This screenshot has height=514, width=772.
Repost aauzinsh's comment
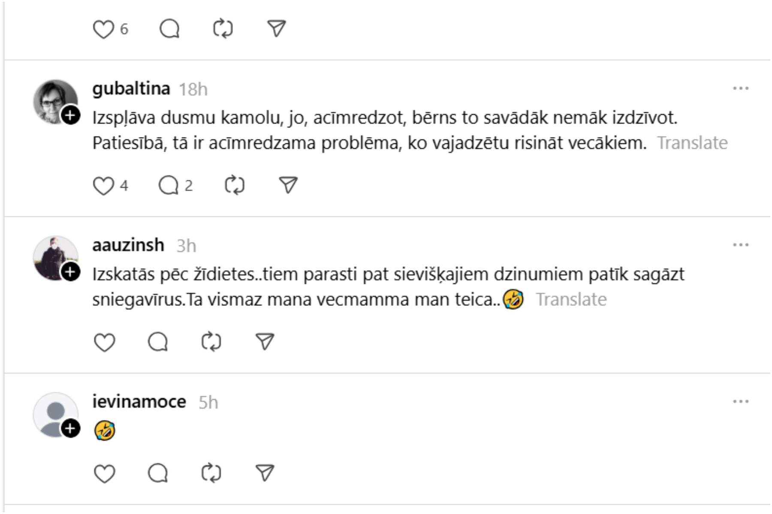(211, 342)
